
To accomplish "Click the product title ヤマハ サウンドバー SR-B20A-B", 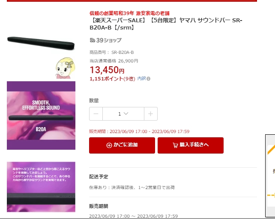I will (x=166, y=24).
